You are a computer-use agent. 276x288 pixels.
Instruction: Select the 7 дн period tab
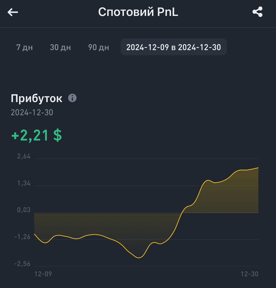click(x=24, y=47)
